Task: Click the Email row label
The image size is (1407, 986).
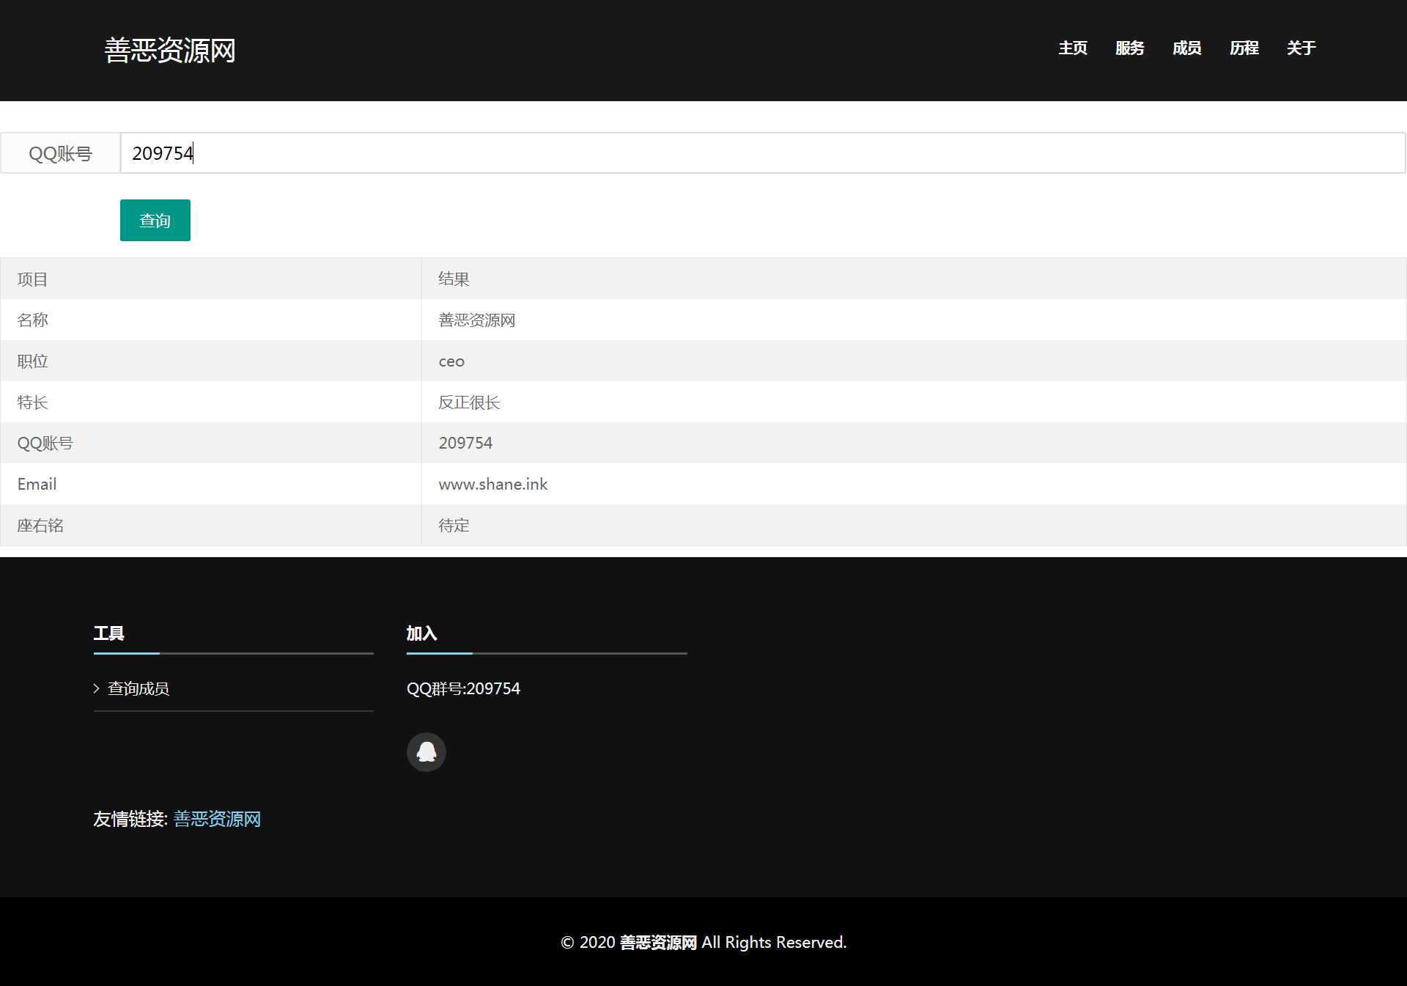Action: (37, 485)
